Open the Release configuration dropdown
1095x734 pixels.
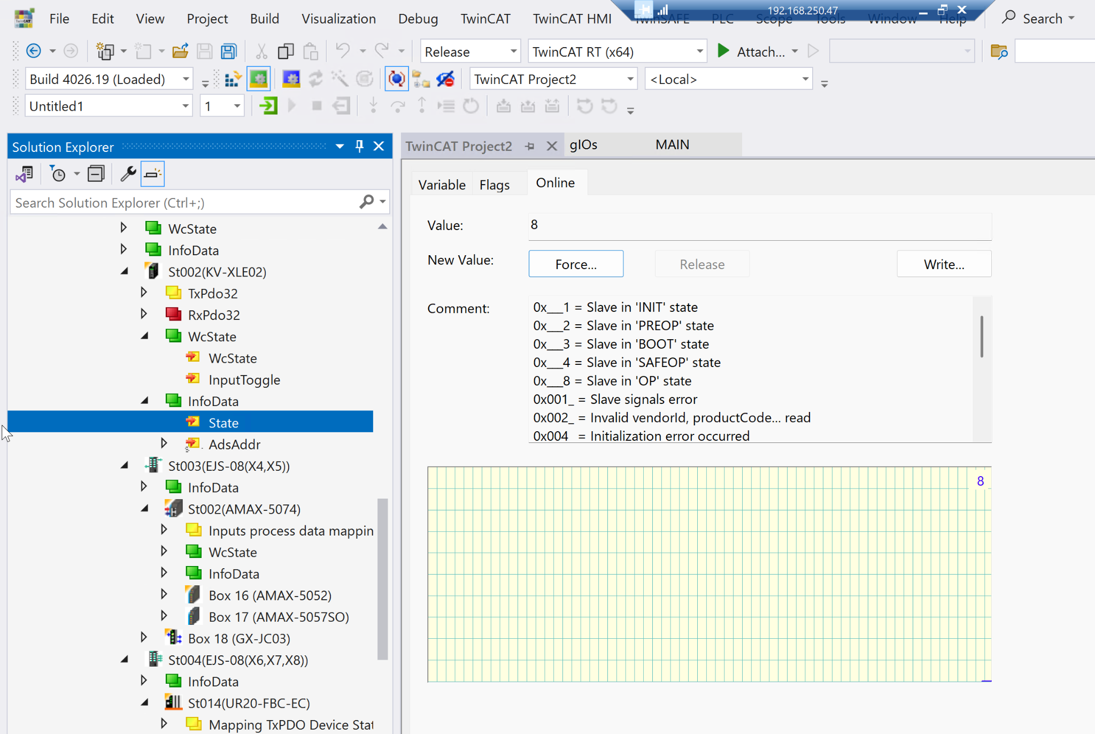click(x=513, y=52)
